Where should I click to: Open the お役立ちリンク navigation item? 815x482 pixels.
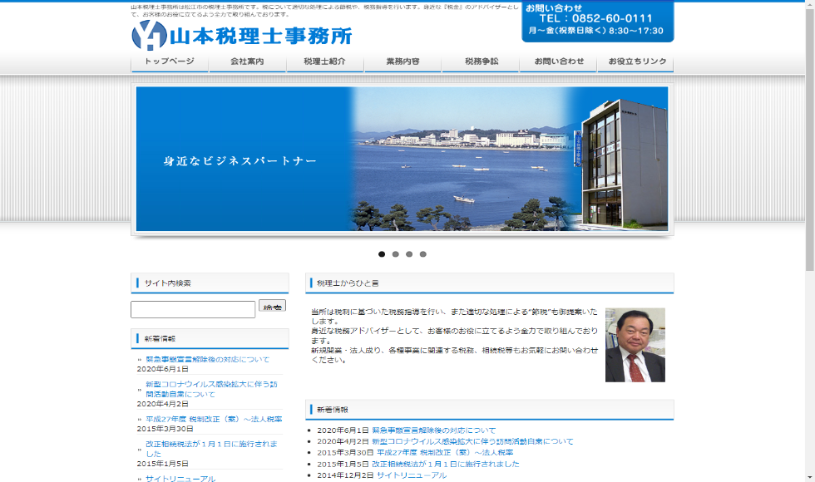636,62
